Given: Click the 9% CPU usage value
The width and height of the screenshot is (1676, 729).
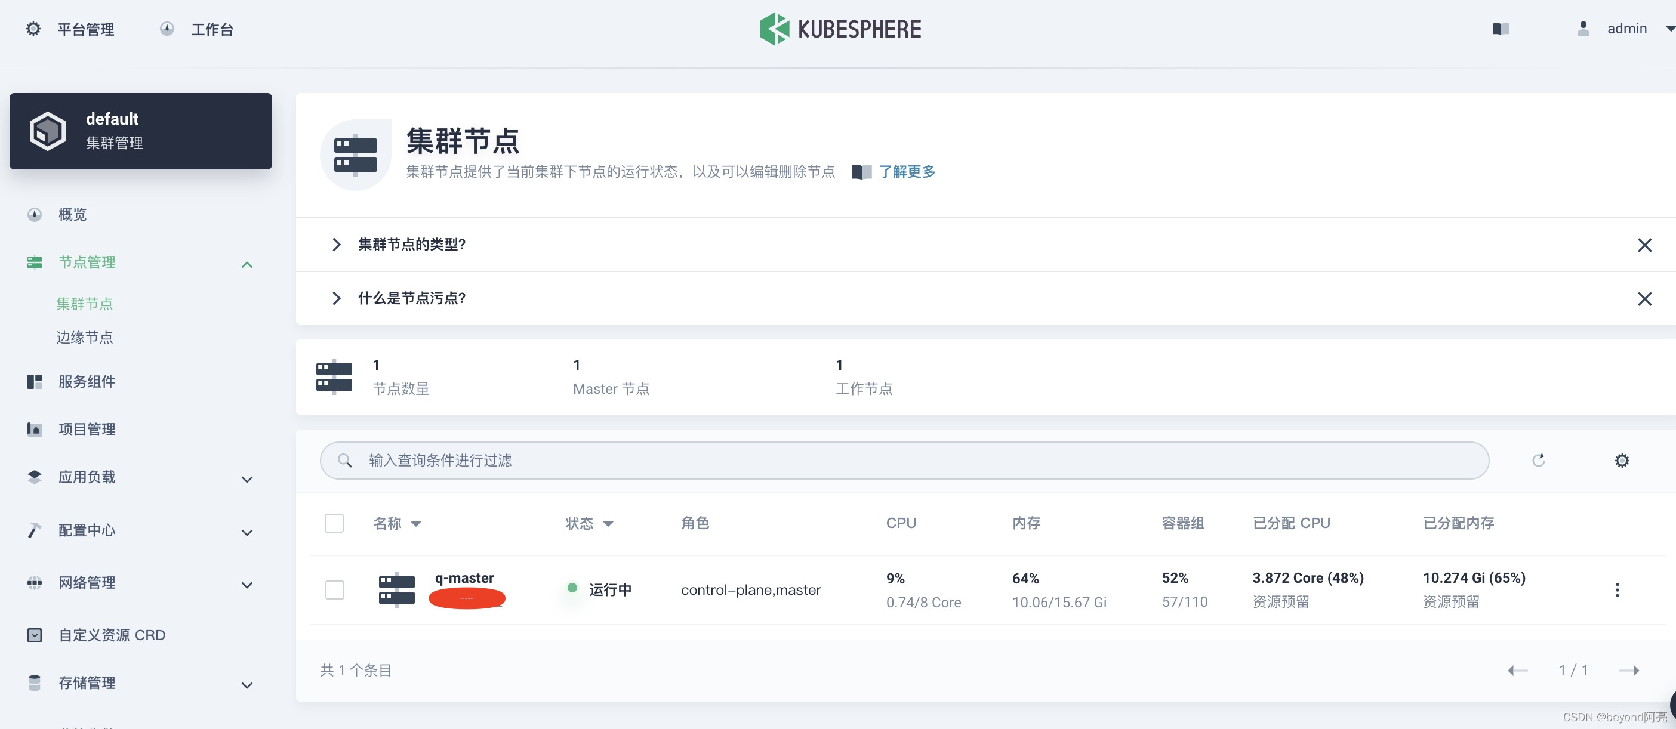Looking at the screenshot, I should [895, 578].
